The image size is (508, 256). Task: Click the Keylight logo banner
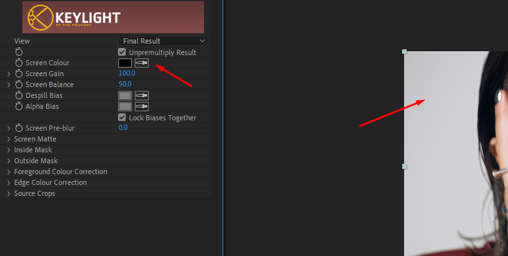[x=113, y=17]
